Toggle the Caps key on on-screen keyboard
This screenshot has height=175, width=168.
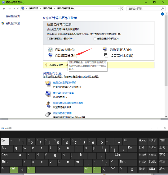tap(9, 156)
